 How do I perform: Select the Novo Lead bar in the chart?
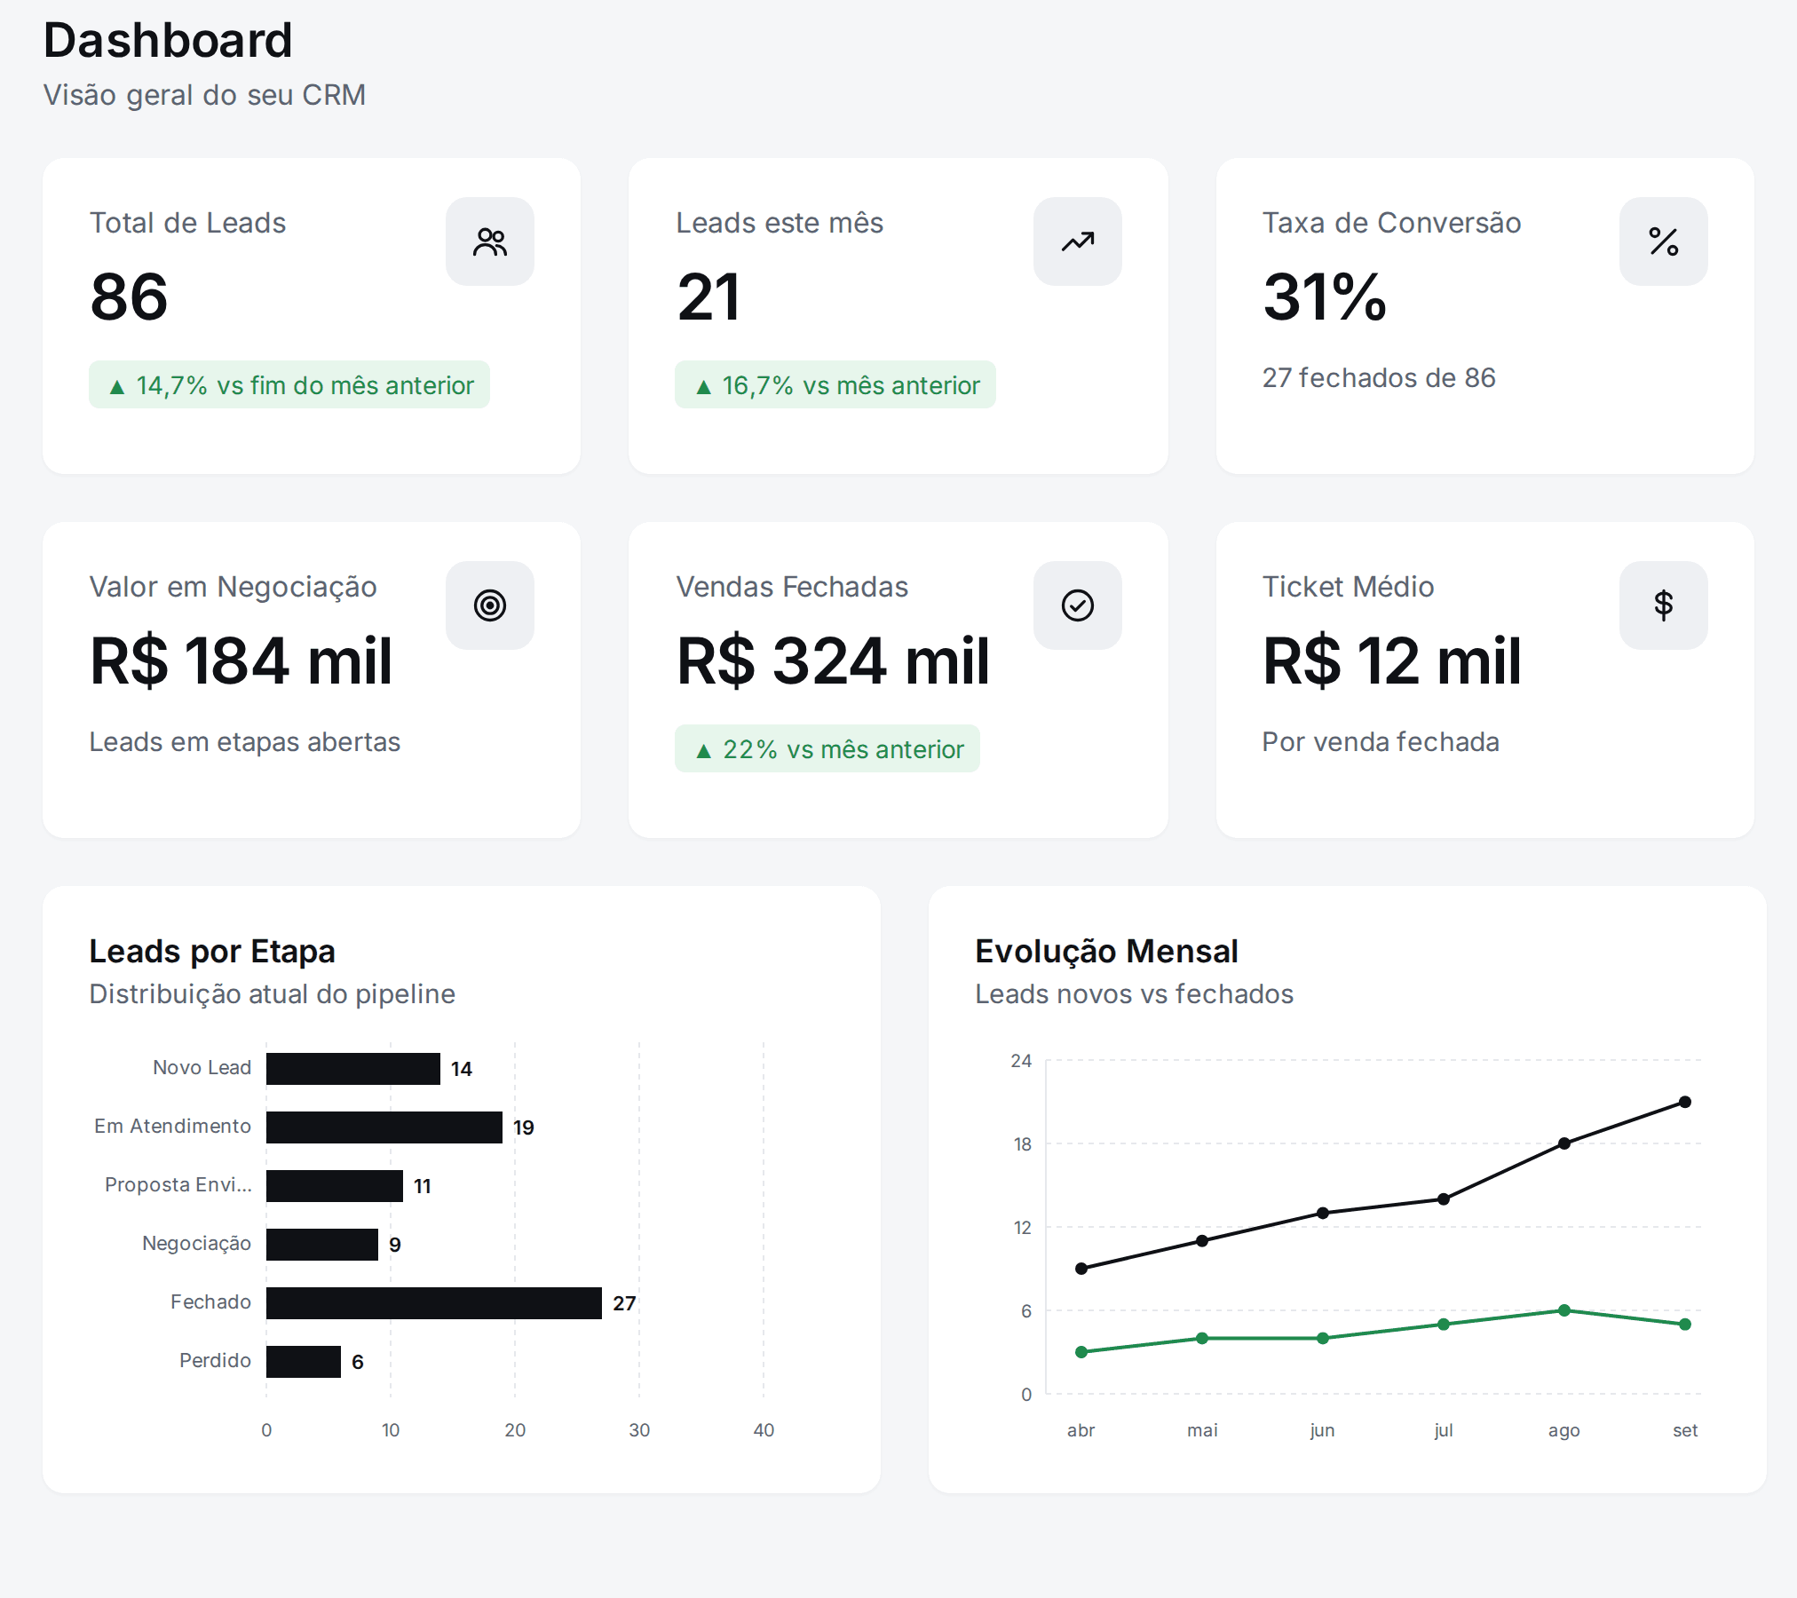point(353,1069)
